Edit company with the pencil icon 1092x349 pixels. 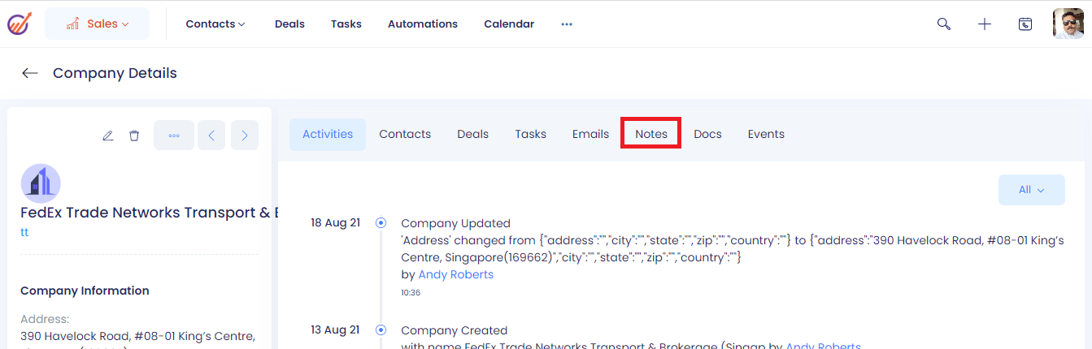107,136
